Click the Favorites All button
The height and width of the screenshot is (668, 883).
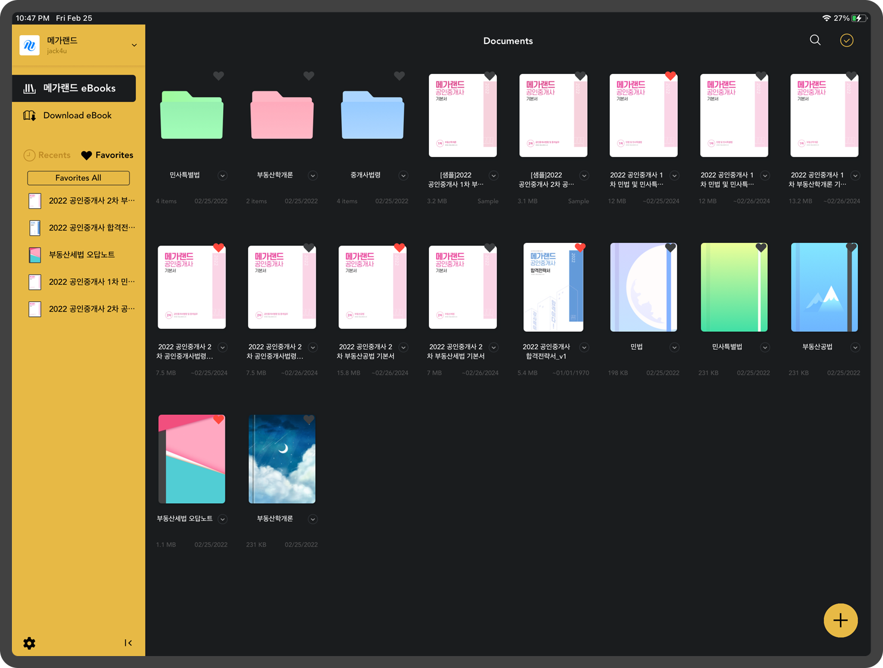[x=78, y=178]
